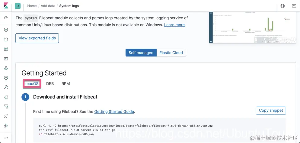
Task: Expand the side navigation arrow icon
Action: coord(6,138)
